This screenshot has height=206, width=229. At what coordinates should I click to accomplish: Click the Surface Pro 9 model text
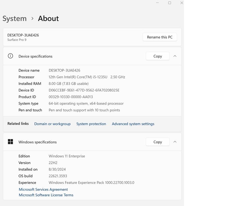tap(17, 40)
